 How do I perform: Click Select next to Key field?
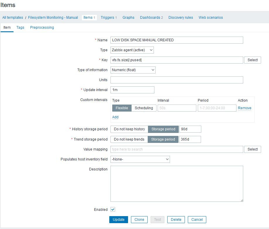pyautogui.click(x=252, y=60)
